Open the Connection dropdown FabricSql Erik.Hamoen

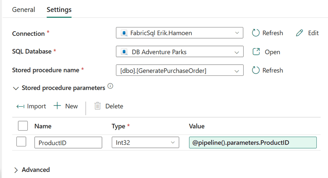pos(179,33)
